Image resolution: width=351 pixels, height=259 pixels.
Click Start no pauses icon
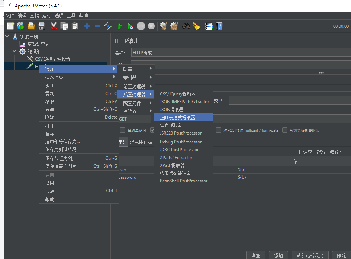tap(130, 26)
